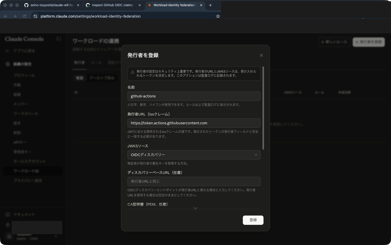Click the site information icon in address bar
391x245 pixels.
[x=35, y=16]
